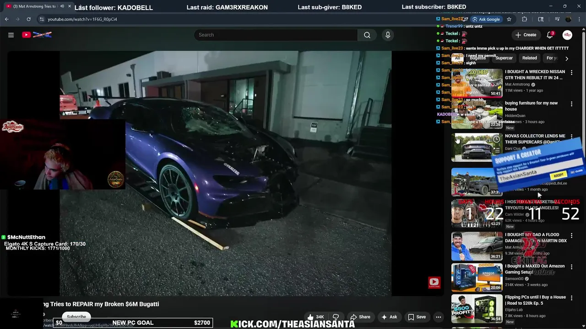Open the Flipping PCs video thumbnail
Screen dimensions: 586x329
[x=477, y=308]
